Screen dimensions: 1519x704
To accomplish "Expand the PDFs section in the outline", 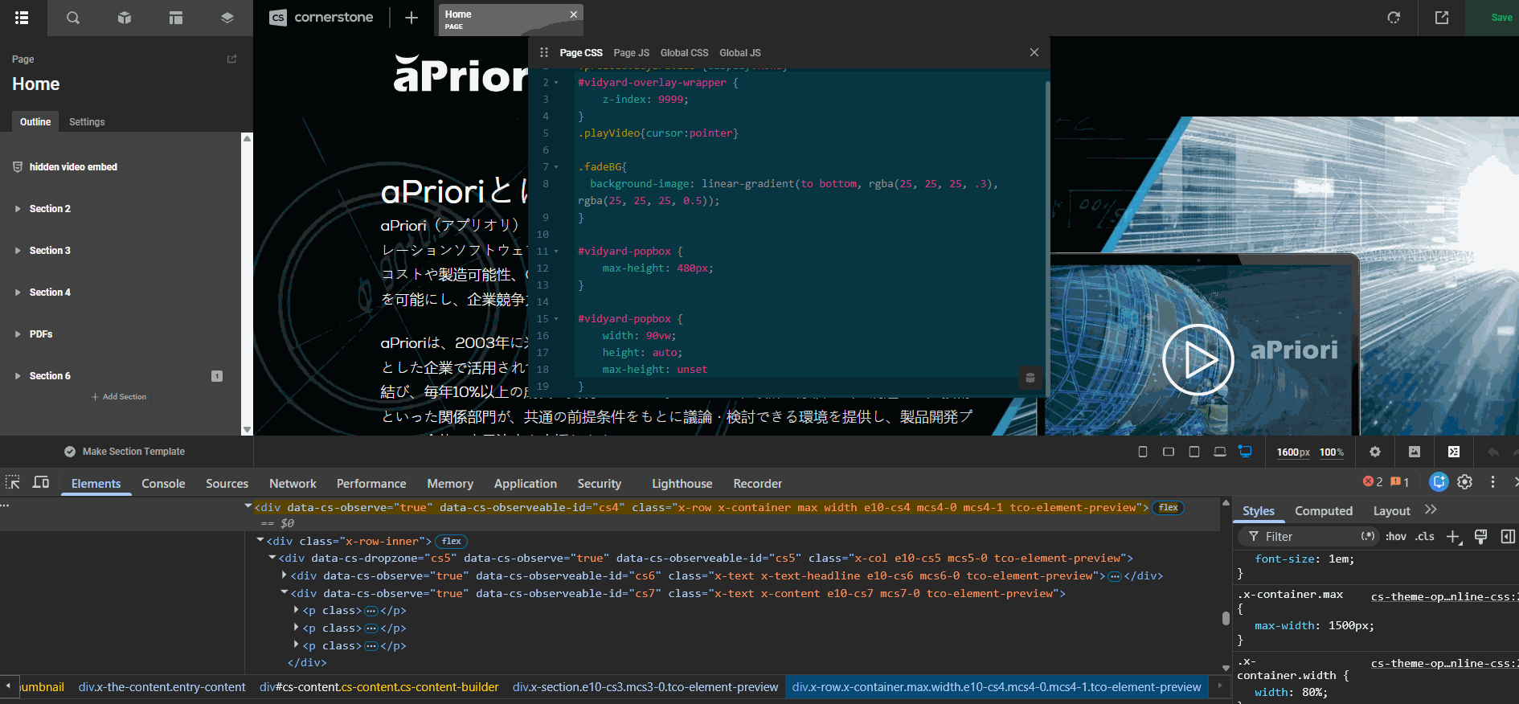I will point(18,334).
